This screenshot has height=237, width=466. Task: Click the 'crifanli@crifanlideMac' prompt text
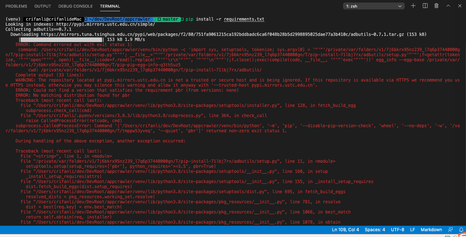click(54, 19)
